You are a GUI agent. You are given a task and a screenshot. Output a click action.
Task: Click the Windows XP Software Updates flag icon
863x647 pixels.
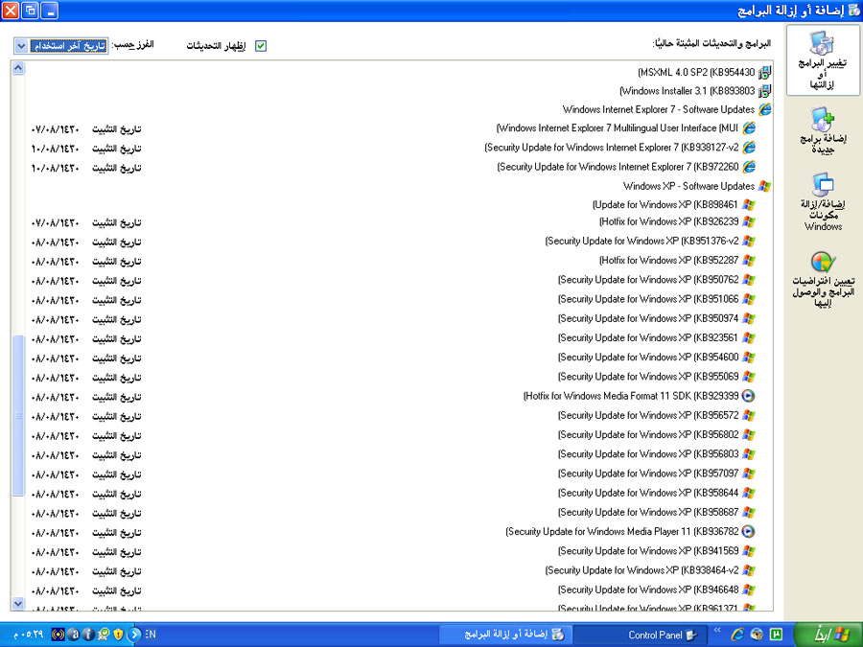click(x=764, y=186)
